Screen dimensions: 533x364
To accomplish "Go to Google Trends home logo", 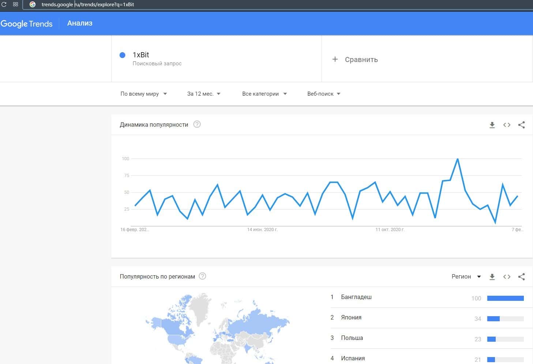I will click(27, 24).
